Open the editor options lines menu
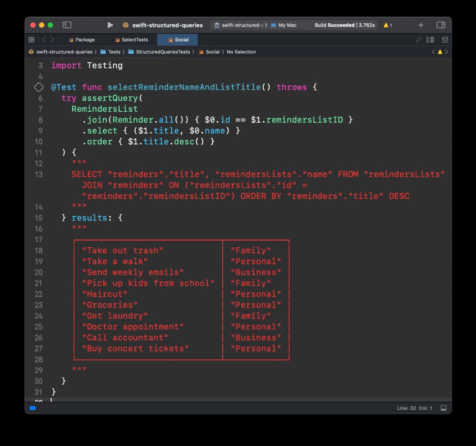This screenshot has height=446, width=476. click(430, 40)
